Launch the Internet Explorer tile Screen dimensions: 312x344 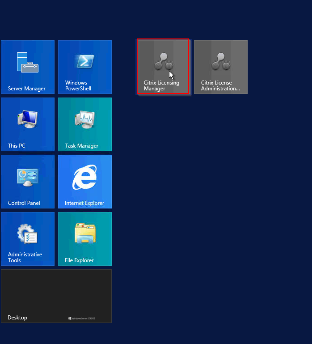85,182
